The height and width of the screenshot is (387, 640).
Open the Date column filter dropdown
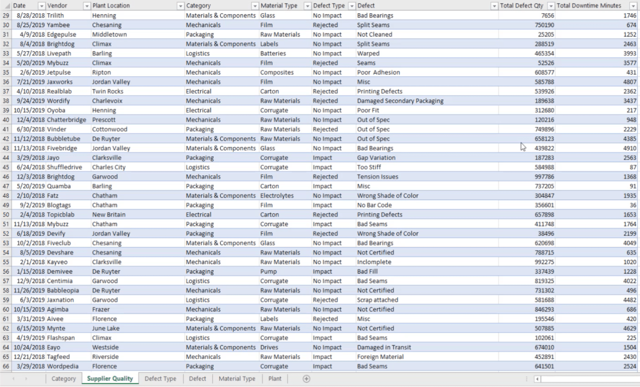tap(42, 6)
